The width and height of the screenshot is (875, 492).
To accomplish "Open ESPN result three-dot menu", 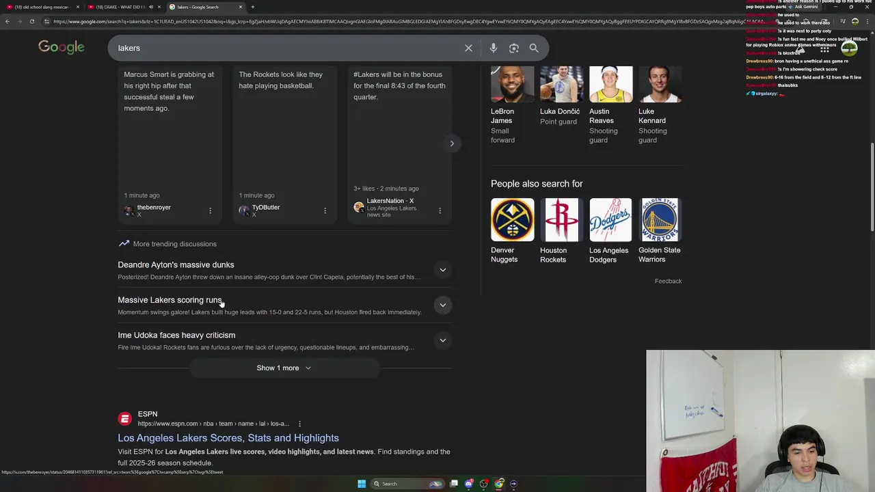I will pos(299,424).
